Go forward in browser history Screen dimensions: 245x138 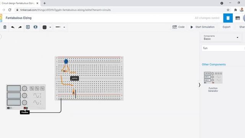(3, 10)
